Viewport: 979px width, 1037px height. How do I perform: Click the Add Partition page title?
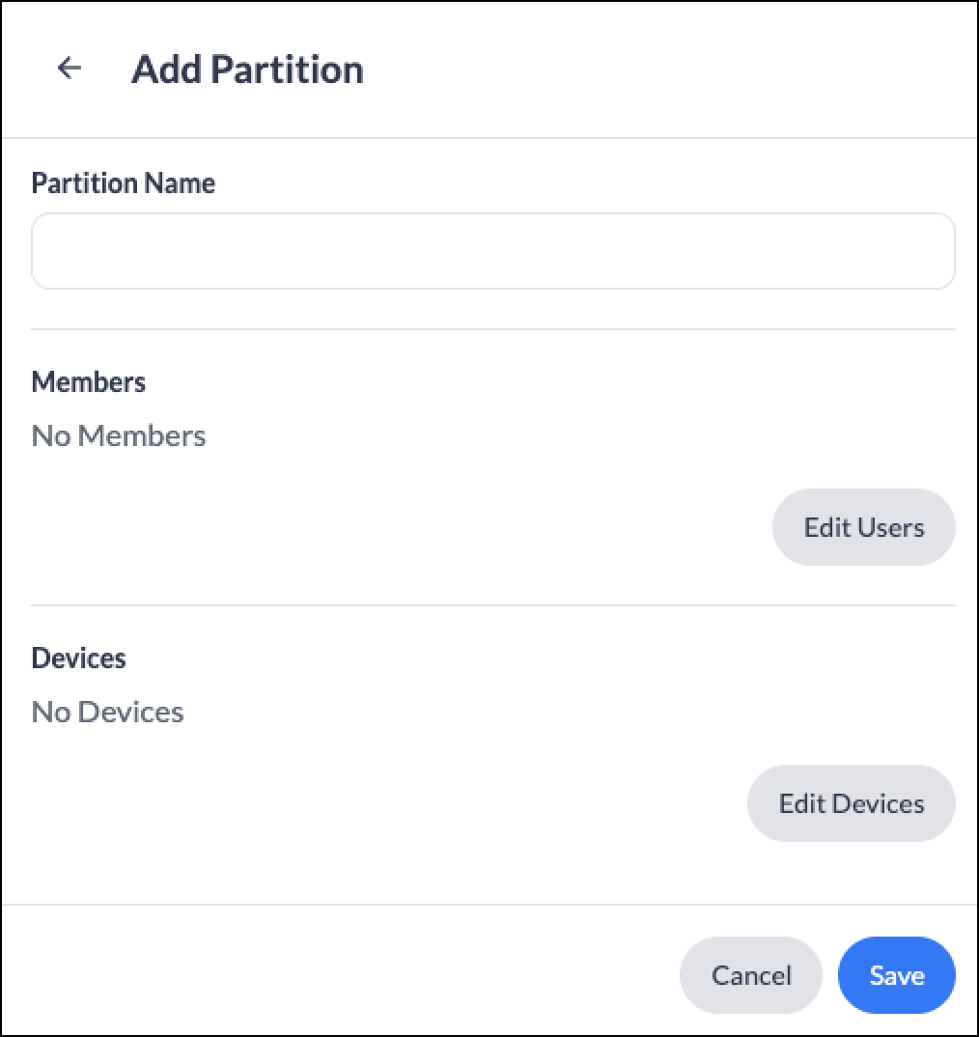pos(247,70)
